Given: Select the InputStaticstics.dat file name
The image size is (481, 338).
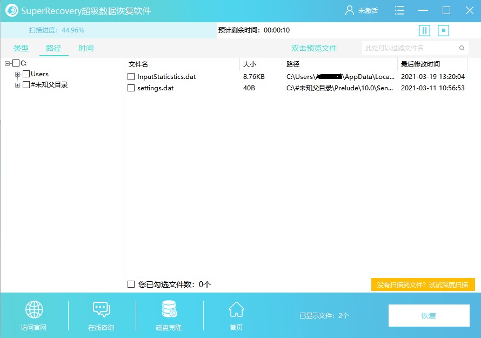Looking at the screenshot, I should point(166,76).
